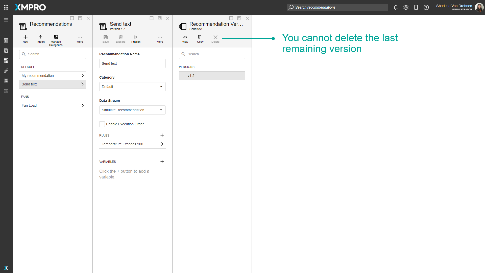This screenshot has width=485, height=273.
Task: Open help via the question mark icon
Action: pyautogui.click(x=426, y=7)
